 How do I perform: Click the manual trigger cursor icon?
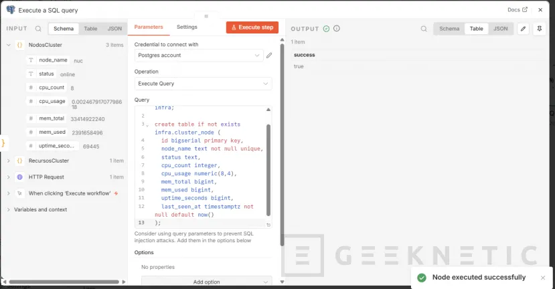click(20, 193)
